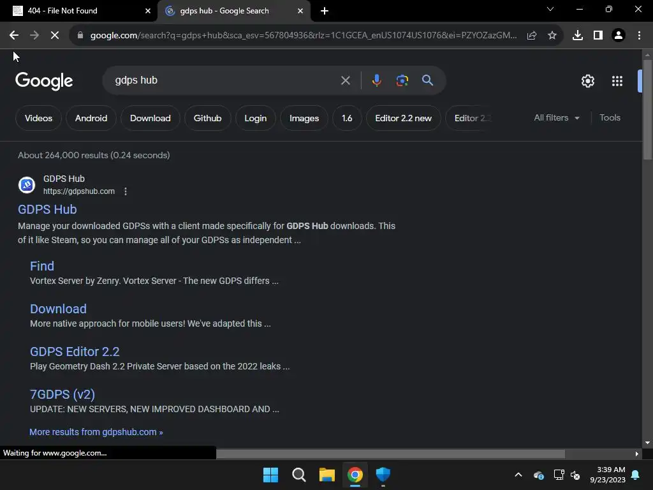The height and width of the screenshot is (490, 653).
Task: Toggle Chrome side panel
Action: click(598, 36)
